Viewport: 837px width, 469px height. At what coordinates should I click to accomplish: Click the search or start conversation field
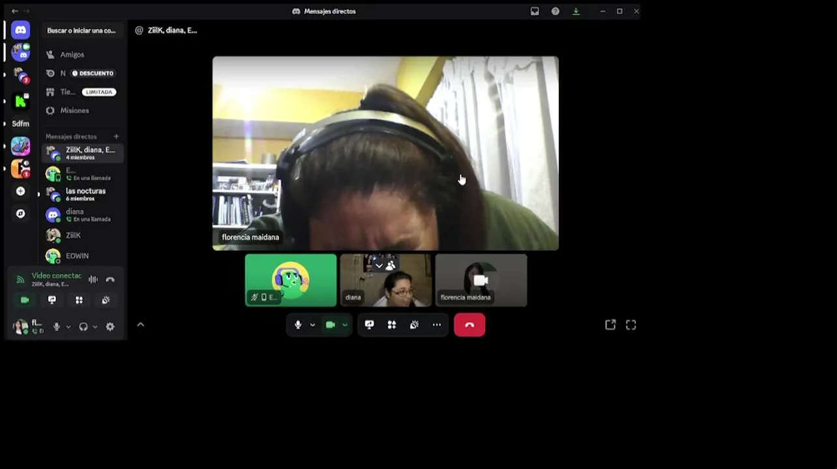click(x=81, y=31)
